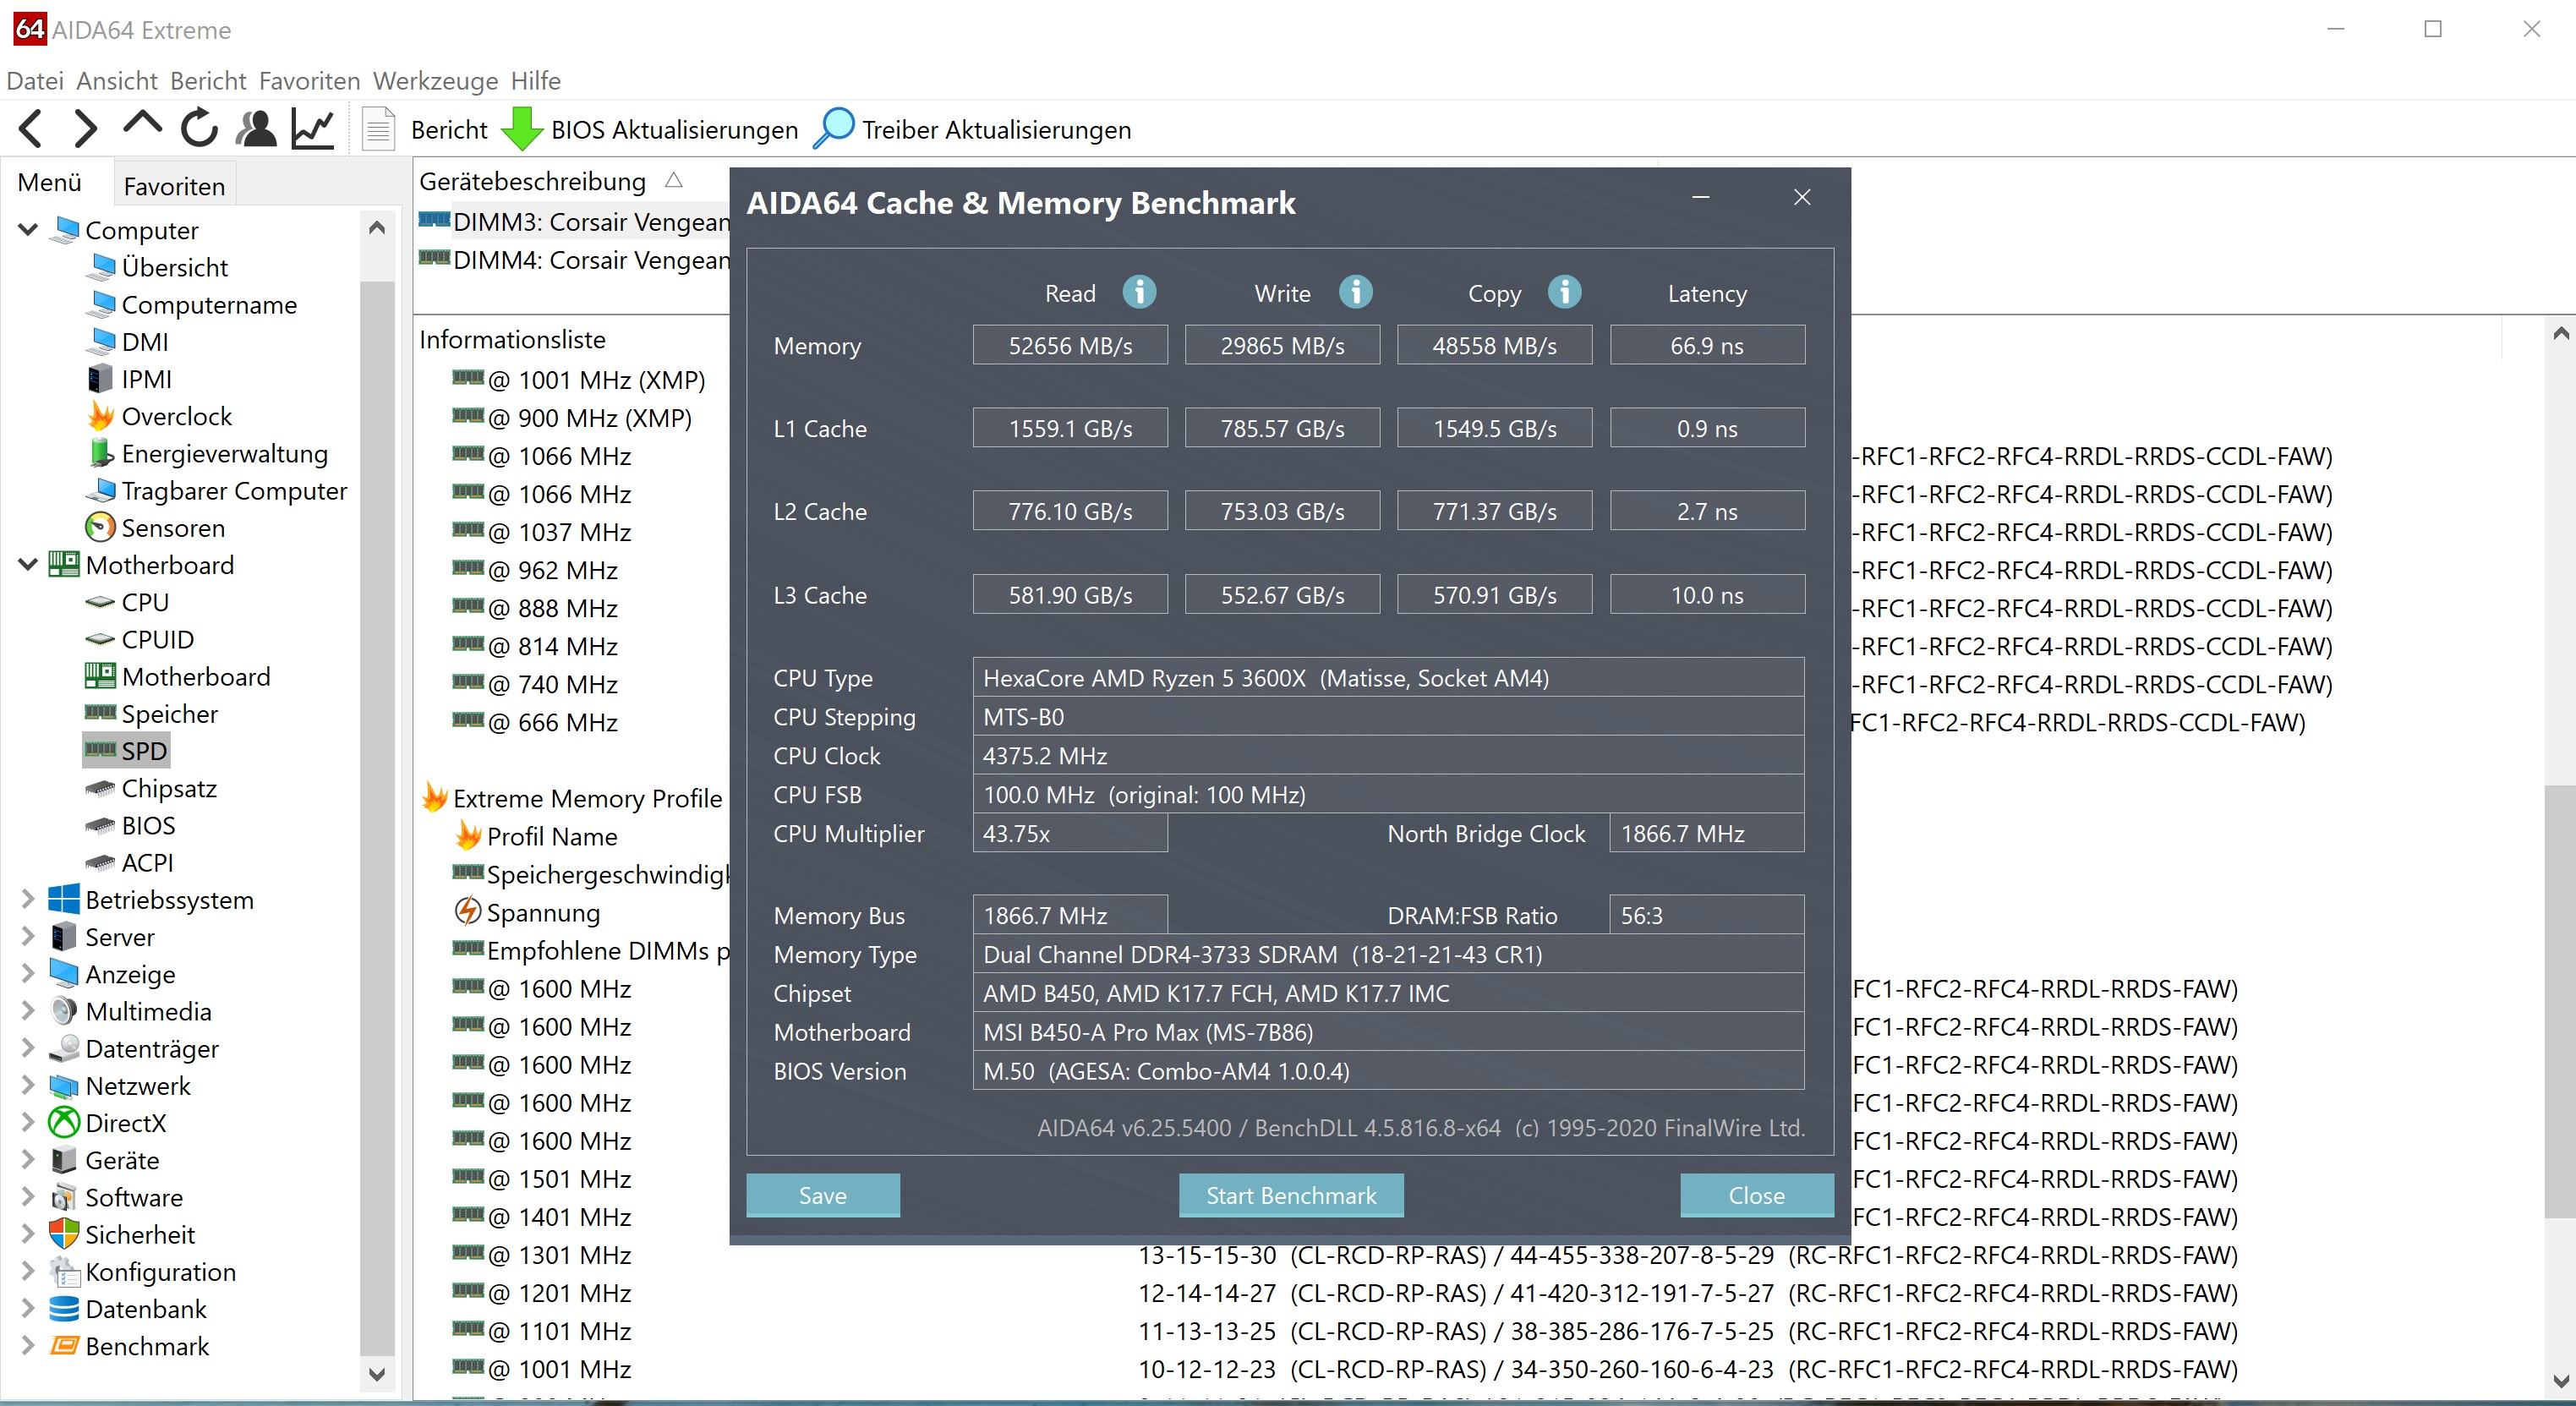Click the green BIOS update arrow icon
The image size is (2576, 1406).
(x=521, y=129)
